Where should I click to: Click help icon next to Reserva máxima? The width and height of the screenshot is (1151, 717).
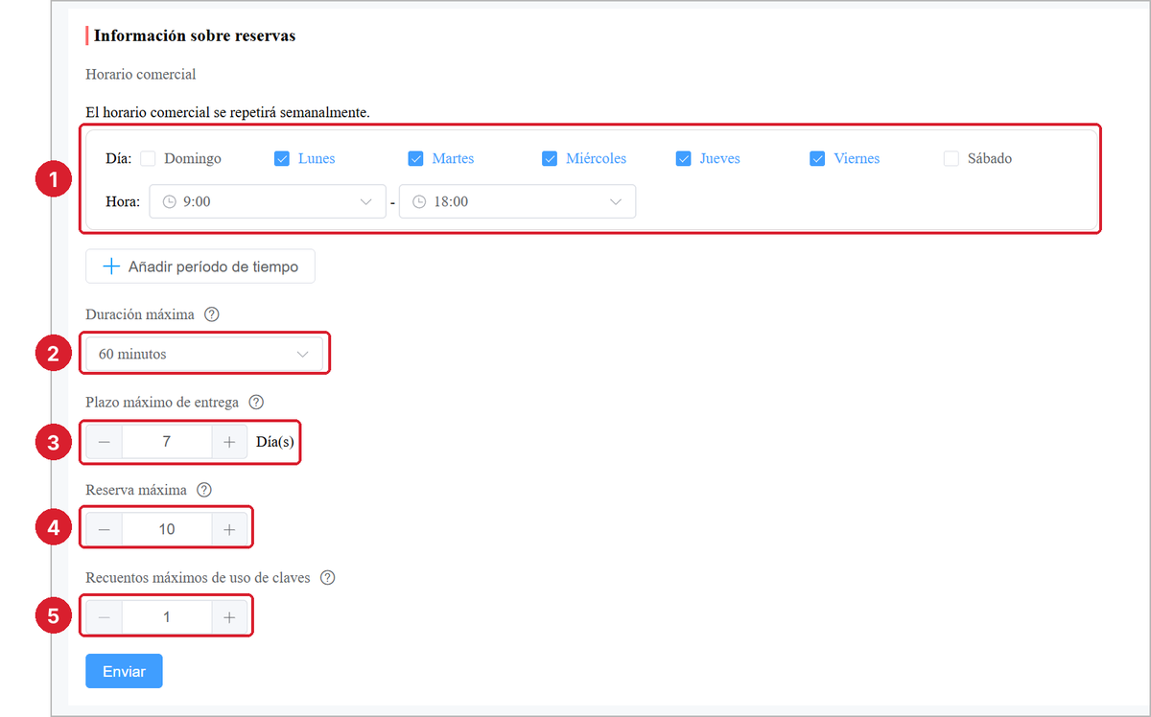coord(204,490)
